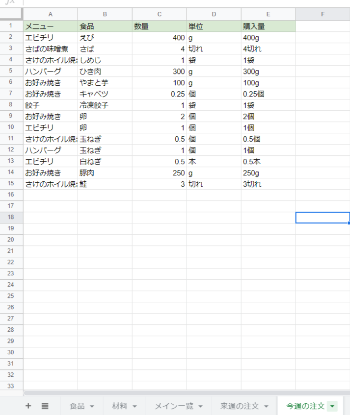Select the cell containing 冷凍餃子

click(105, 105)
